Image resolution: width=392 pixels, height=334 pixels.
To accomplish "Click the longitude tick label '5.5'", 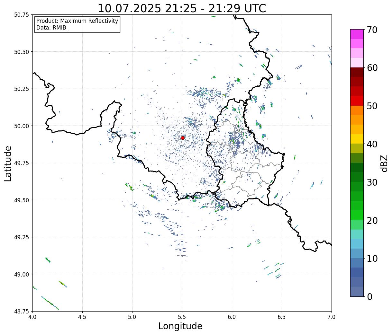I will click(x=182, y=317).
